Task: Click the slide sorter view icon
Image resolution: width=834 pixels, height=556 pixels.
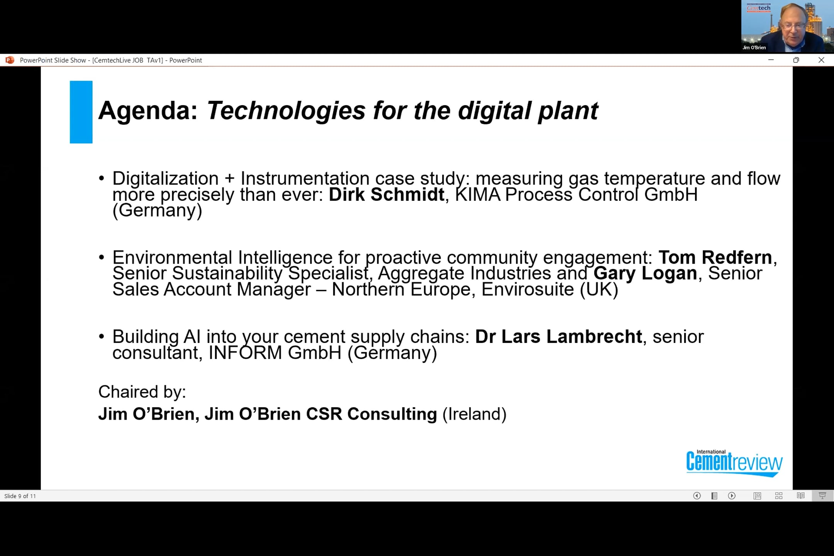Action: tap(780, 496)
